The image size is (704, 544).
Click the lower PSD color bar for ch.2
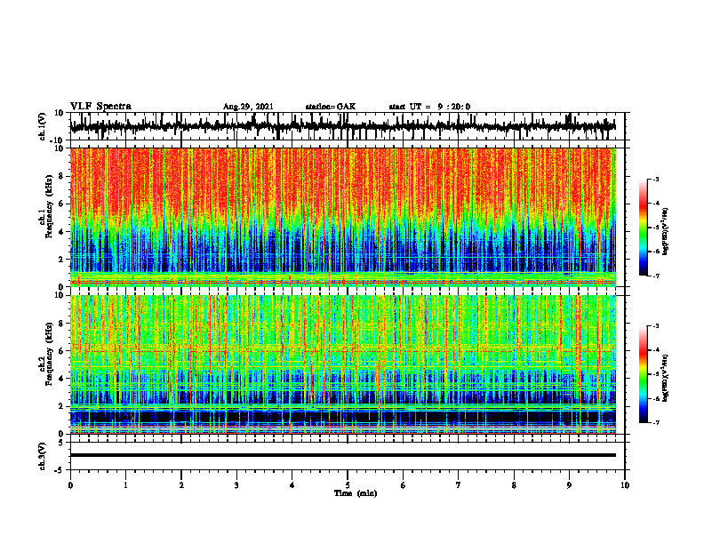(644, 374)
